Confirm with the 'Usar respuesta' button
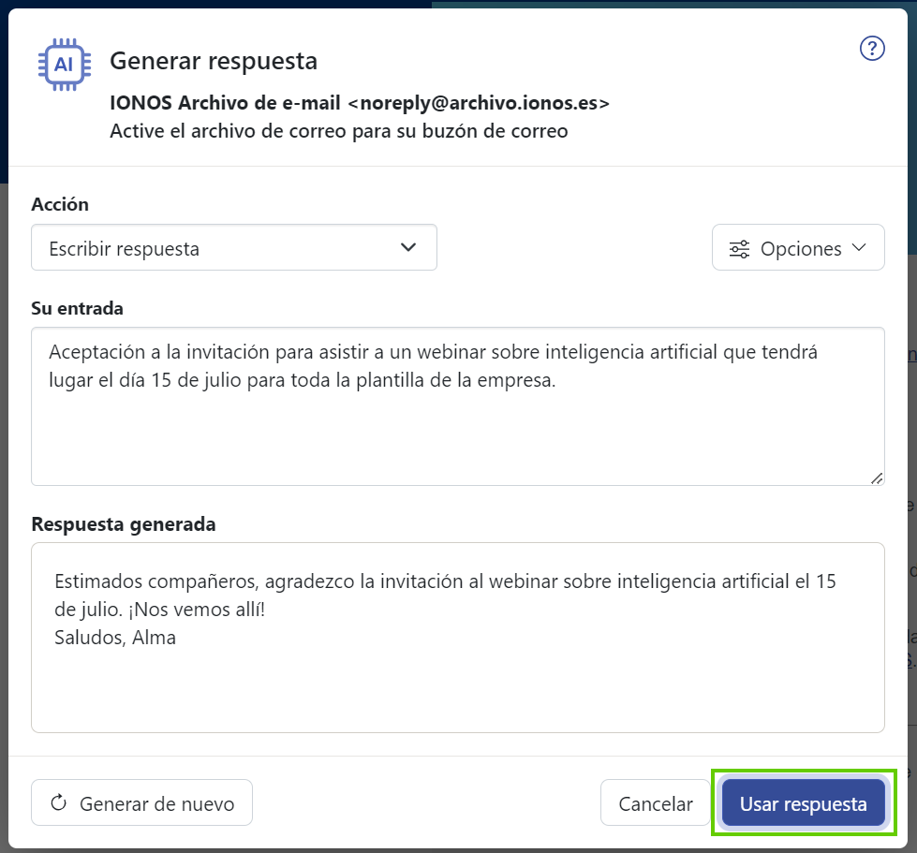Viewport: 917px width, 853px height. [804, 803]
